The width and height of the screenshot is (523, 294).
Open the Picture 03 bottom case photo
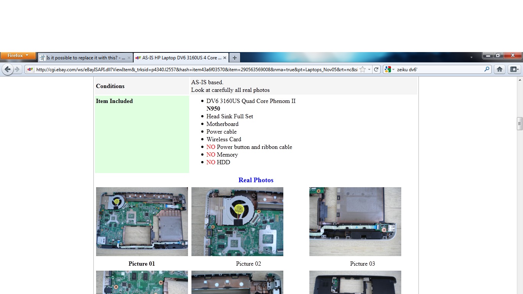coord(355,222)
